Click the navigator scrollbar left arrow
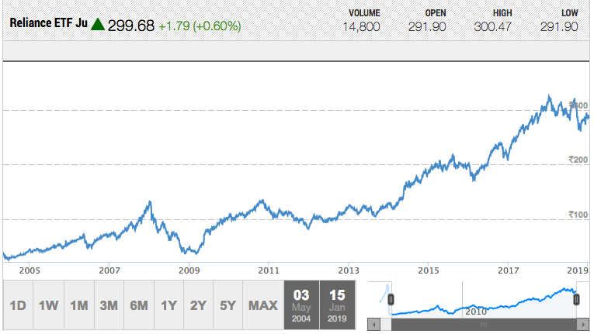 [374, 325]
